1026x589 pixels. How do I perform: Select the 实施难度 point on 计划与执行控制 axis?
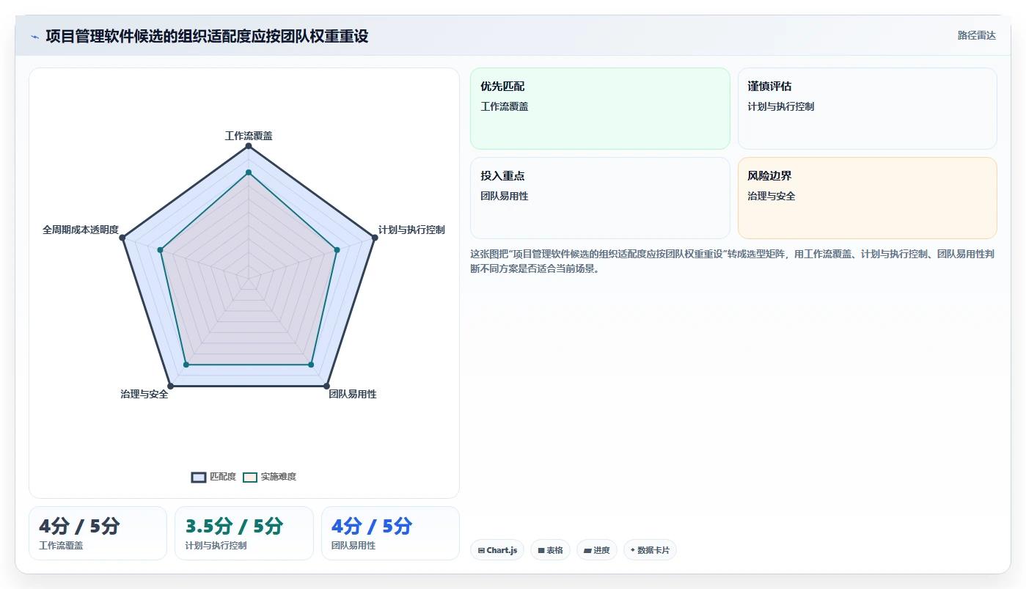click(337, 250)
